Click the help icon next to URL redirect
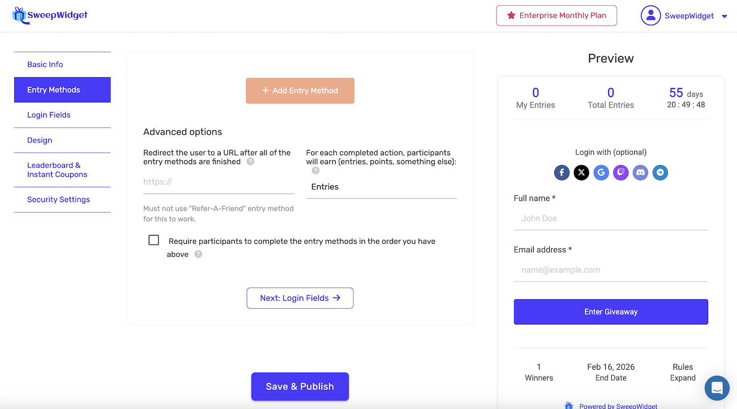This screenshot has height=409, width=737. tap(250, 161)
